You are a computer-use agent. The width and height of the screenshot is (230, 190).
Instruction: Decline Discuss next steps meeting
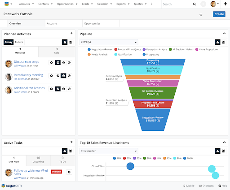point(51,63)
